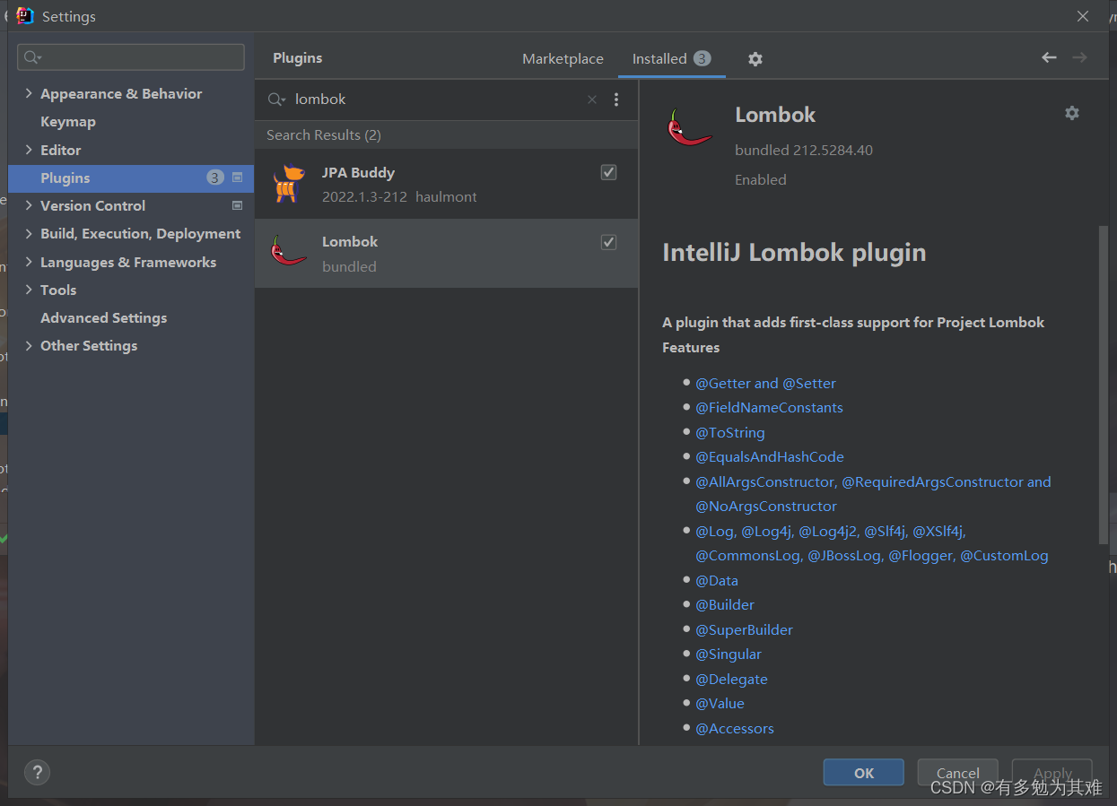Screen dimensions: 1117x806
Task: Click the Apply button
Action: [x=1052, y=773]
